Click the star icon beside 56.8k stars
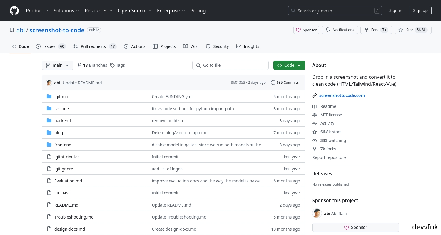Screen dimensions: 441x235 pos(315,132)
